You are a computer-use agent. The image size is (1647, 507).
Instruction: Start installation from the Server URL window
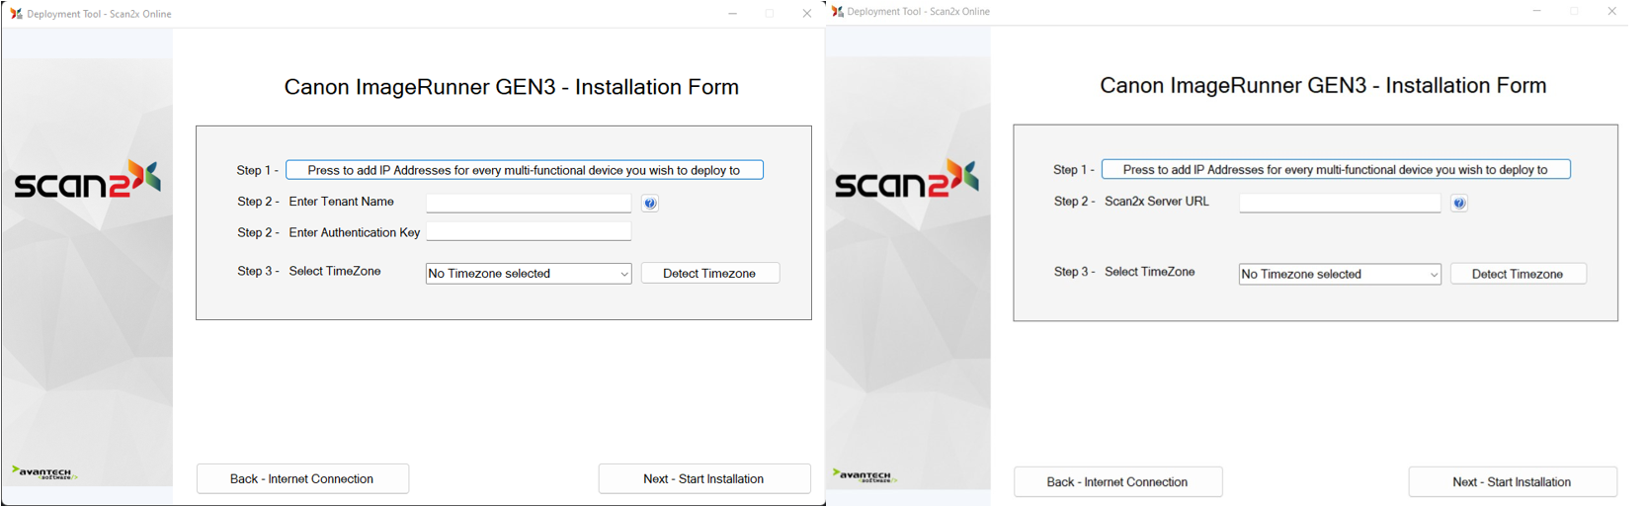[1512, 482]
